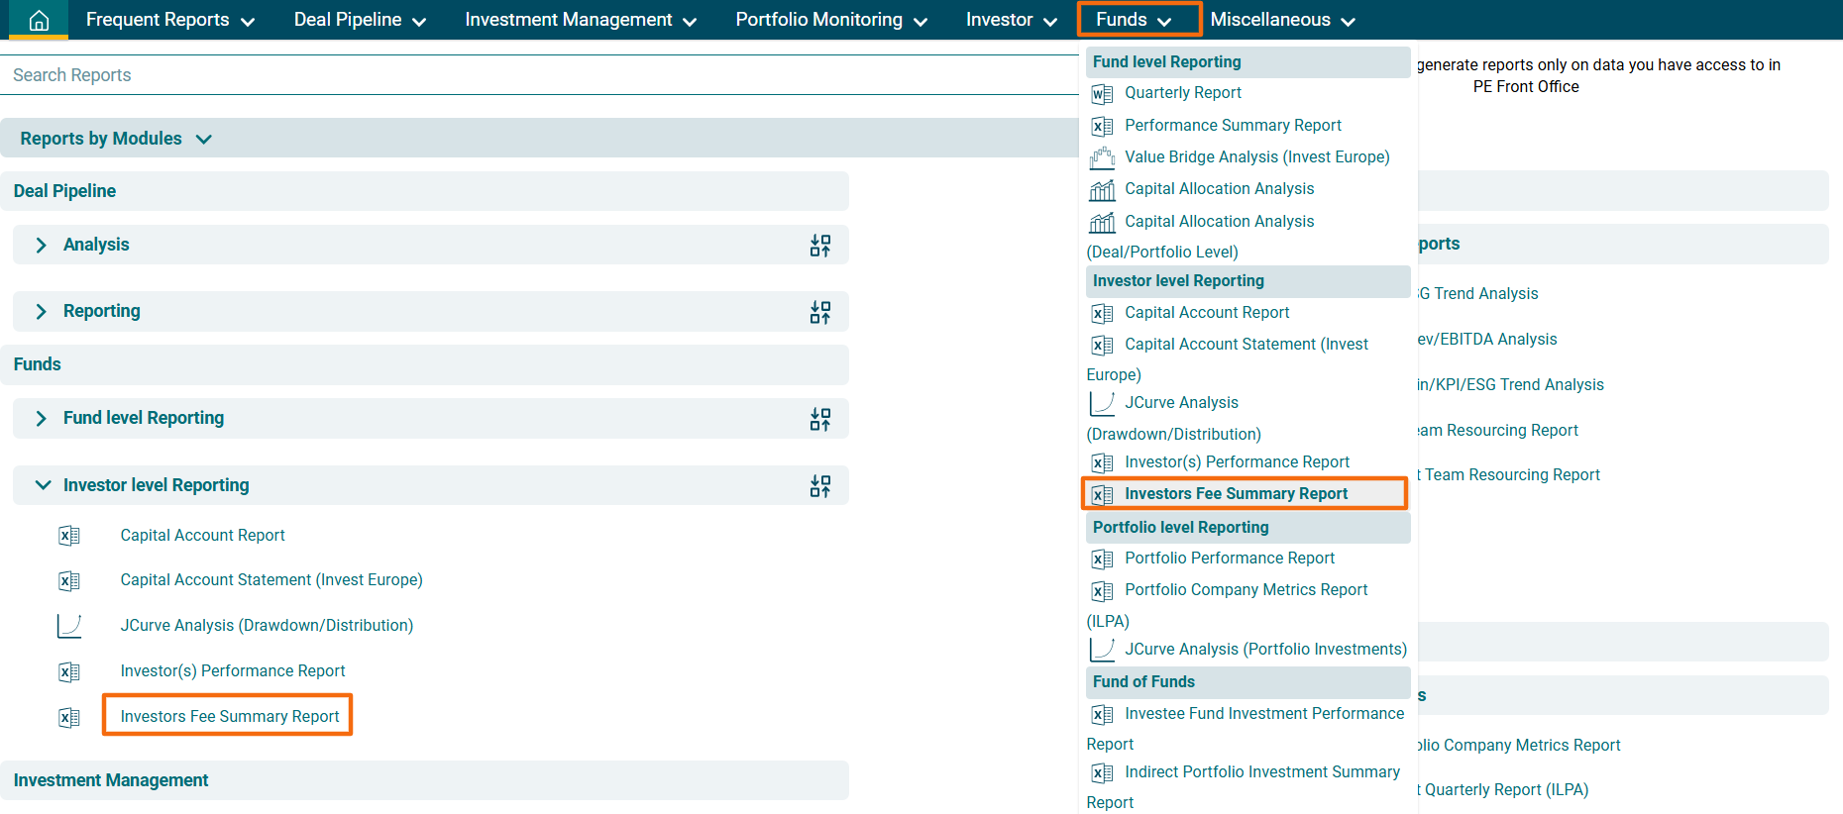Click the sort icon in Fund level Reporting row
This screenshot has width=1843, height=814.
tap(819, 419)
